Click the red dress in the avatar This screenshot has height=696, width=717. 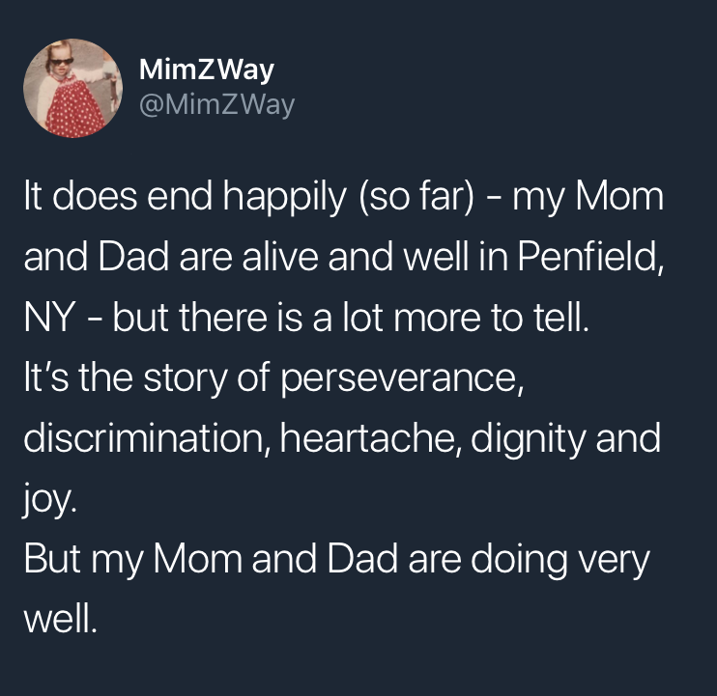(x=74, y=113)
